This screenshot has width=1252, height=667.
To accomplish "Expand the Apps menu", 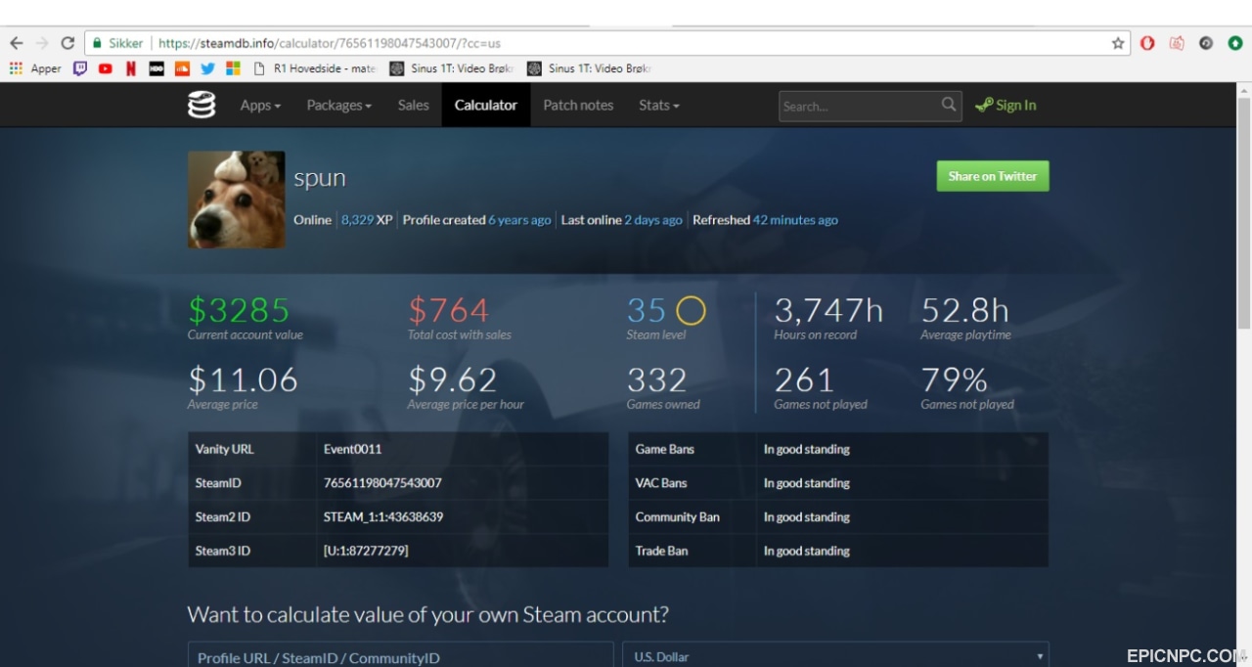I will coord(260,105).
